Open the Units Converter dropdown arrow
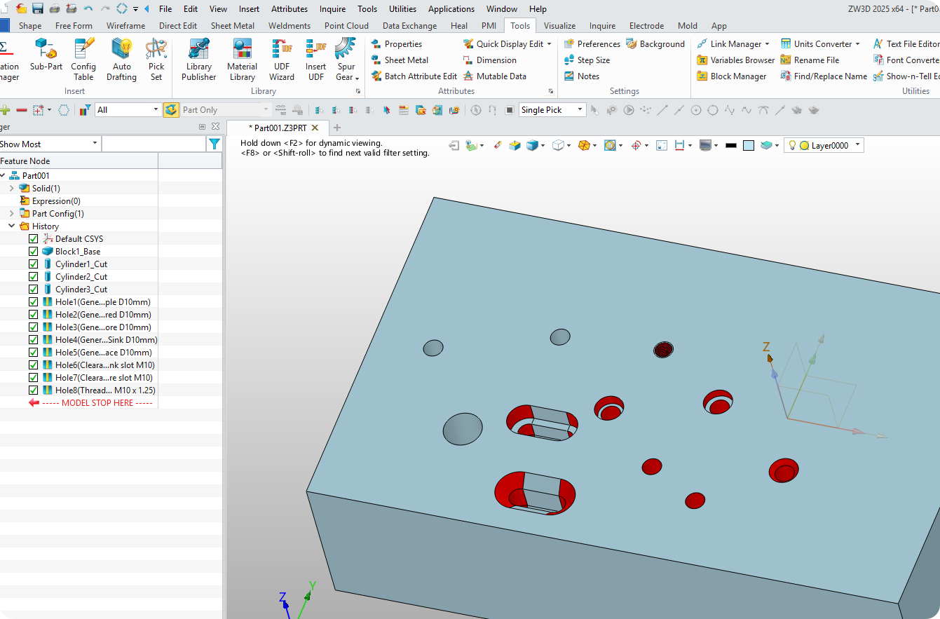Image resolution: width=940 pixels, height=619 pixels. pyautogui.click(x=857, y=44)
